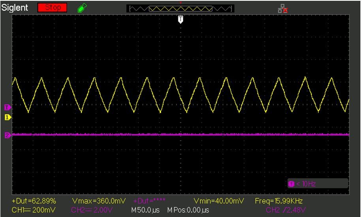The height and width of the screenshot is (217, 362).
Task: Click the network disconnected icon
Action: (283, 9)
